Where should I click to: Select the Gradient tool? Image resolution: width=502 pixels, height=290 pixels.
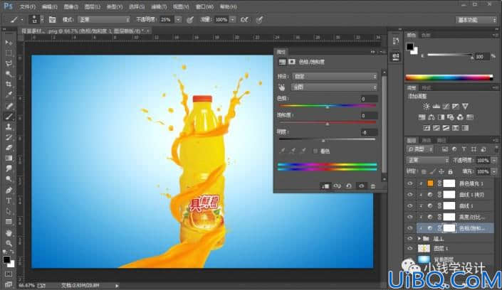pyautogui.click(x=9, y=159)
